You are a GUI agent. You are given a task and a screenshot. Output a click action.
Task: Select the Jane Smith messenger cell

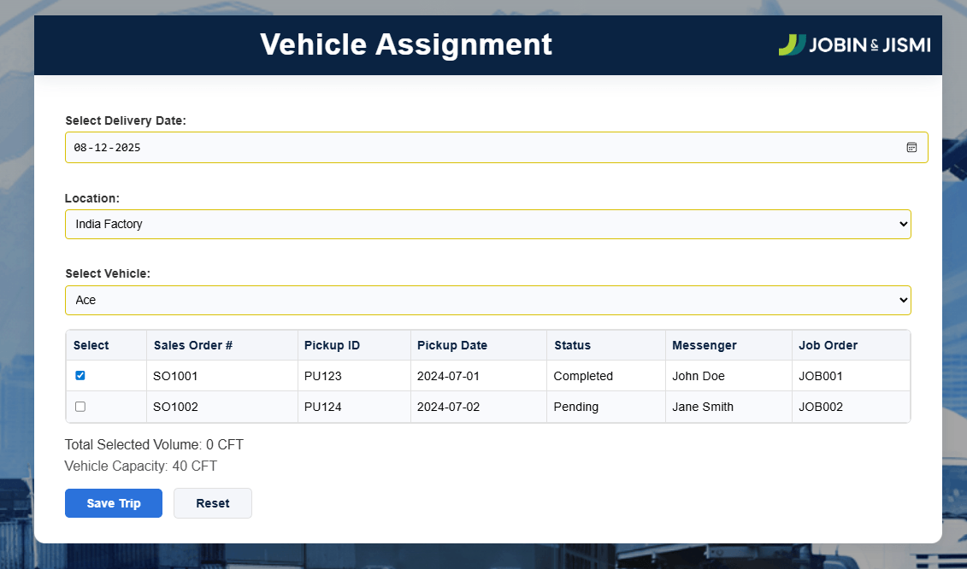tap(703, 407)
